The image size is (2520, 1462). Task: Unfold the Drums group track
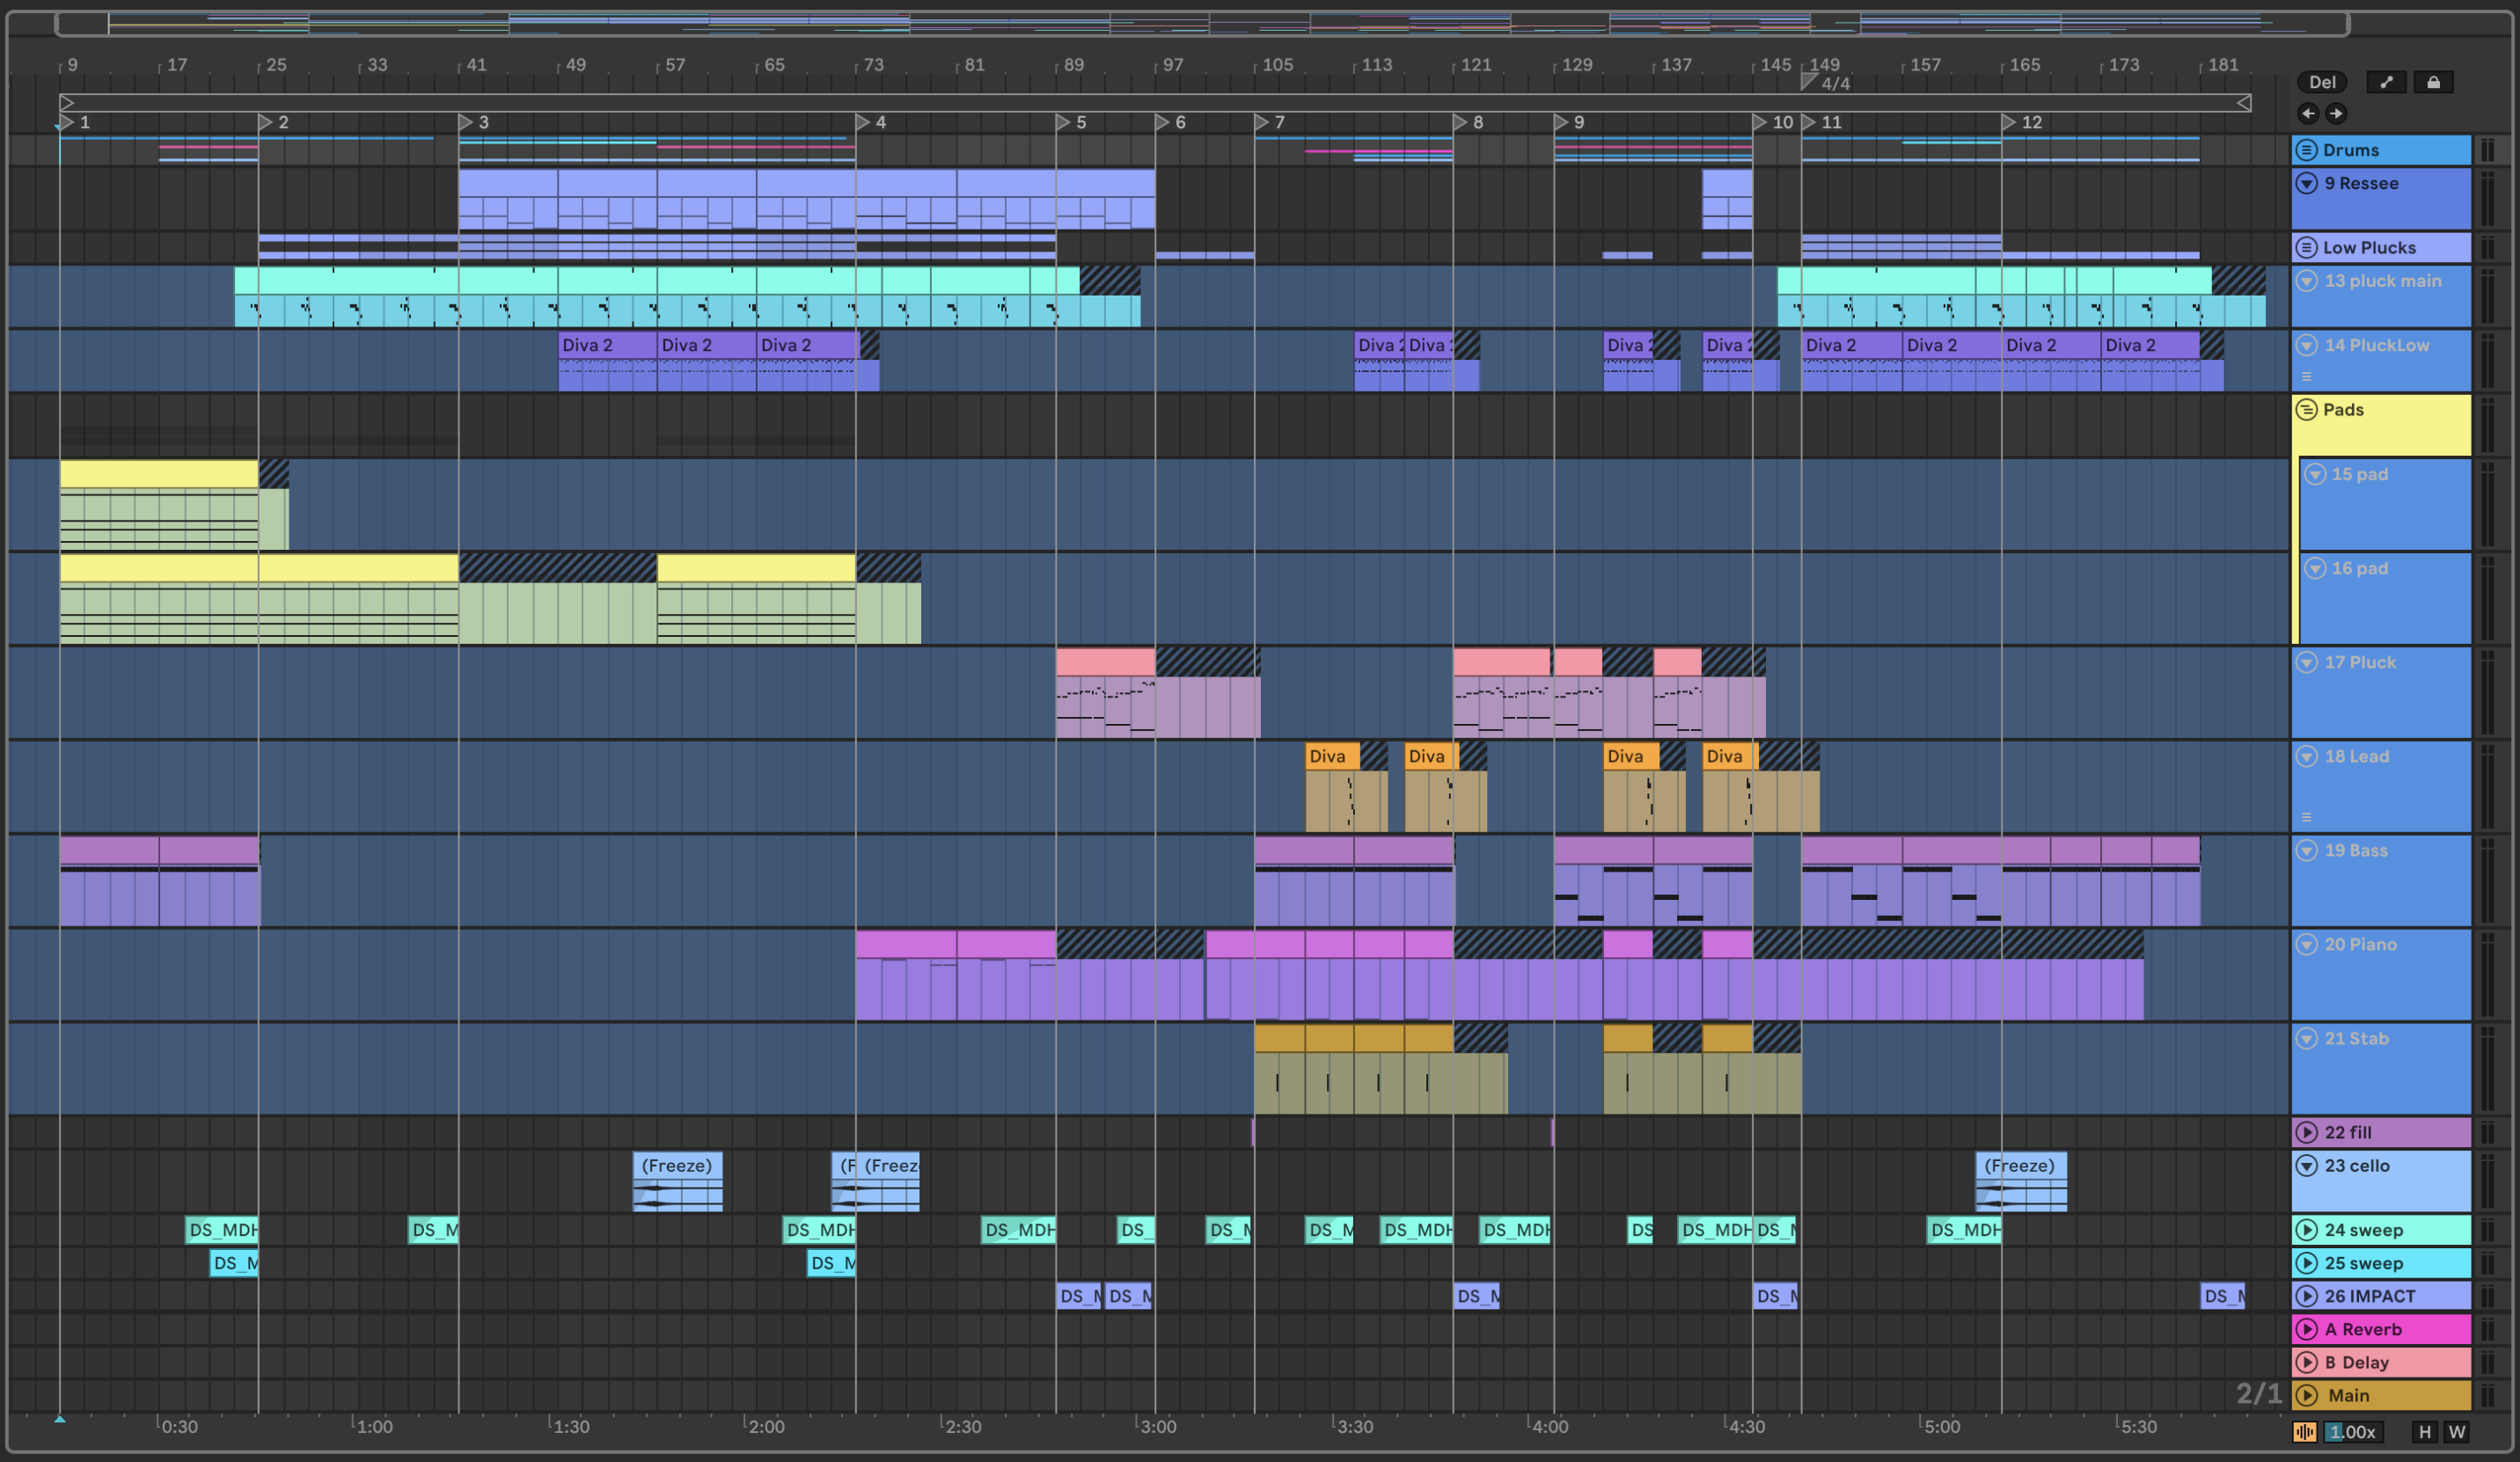pyautogui.click(x=2306, y=150)
